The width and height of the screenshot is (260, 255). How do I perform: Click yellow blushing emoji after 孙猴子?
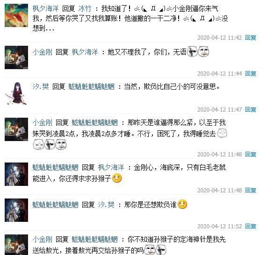(117, 178)
